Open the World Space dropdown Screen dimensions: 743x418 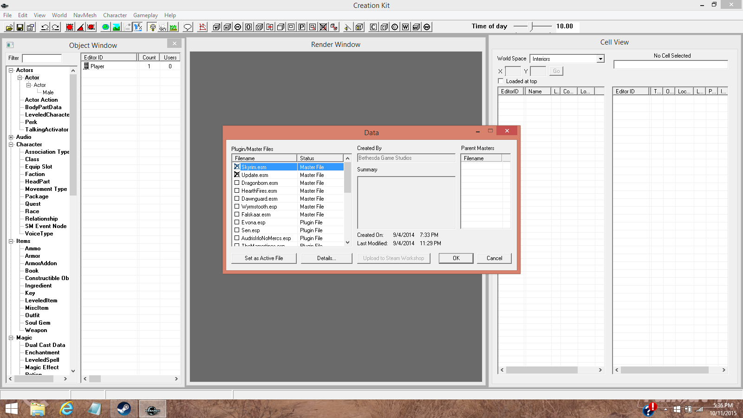click(600, 59)
